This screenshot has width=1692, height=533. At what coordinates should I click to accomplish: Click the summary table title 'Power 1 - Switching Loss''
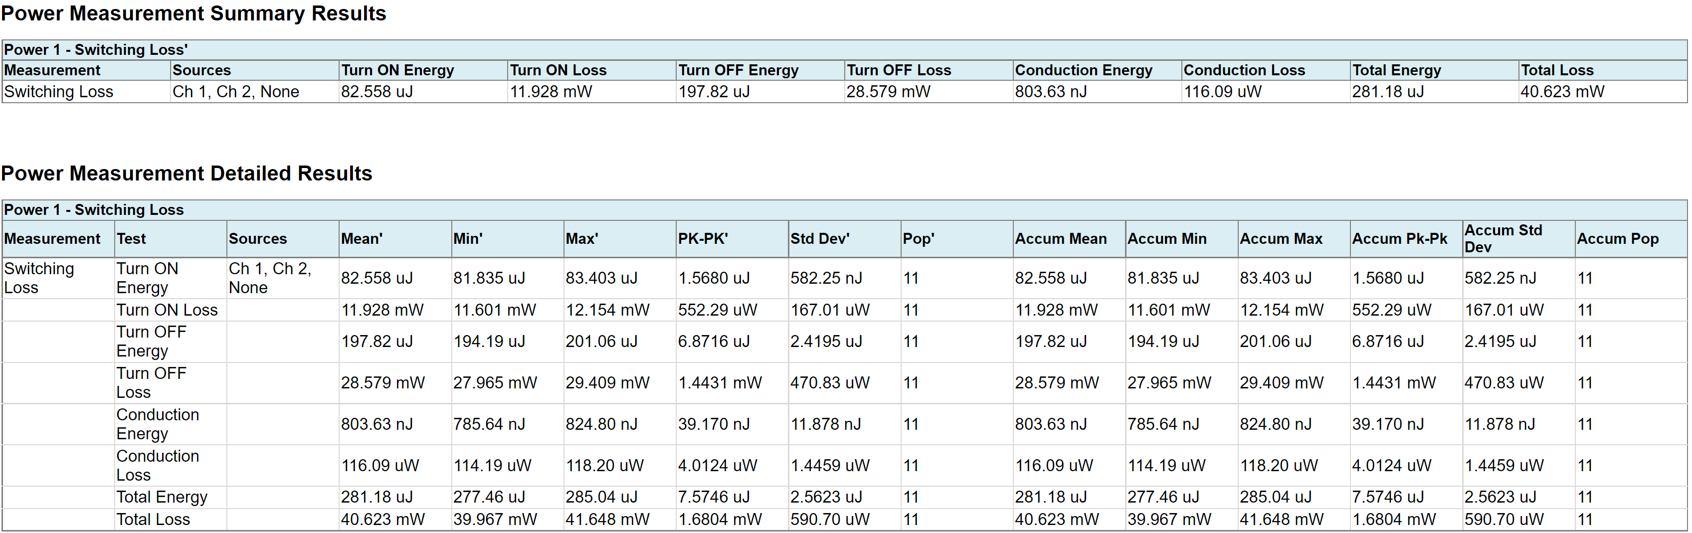pyautogui.click(x=96, y=50)
